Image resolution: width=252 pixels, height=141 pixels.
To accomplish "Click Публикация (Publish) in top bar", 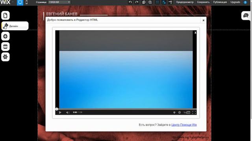I will [220, 2].
